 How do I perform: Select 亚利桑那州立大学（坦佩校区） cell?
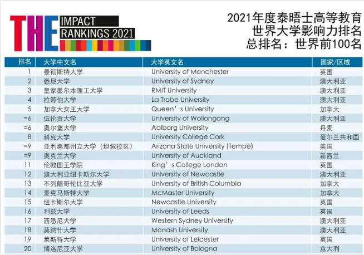pyautogui.click(x=88, y=146)
